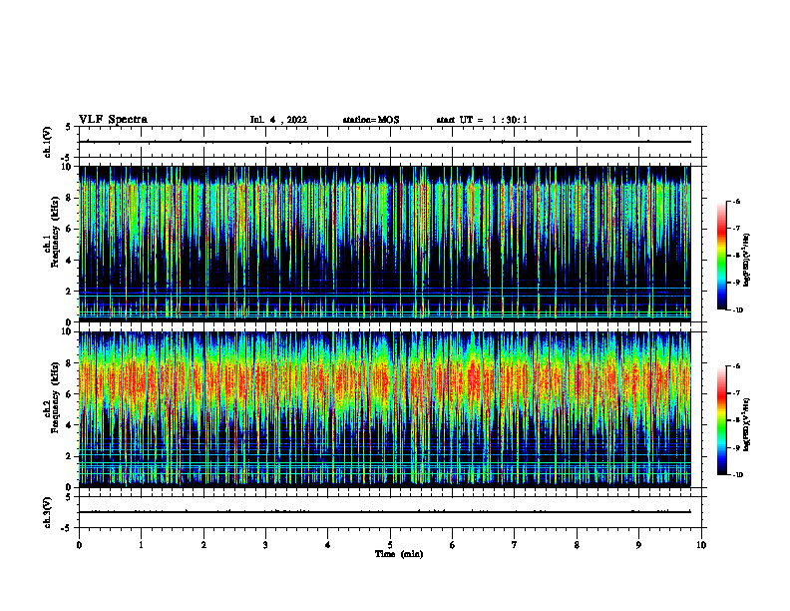Click time axis tick label "5"

390,545
